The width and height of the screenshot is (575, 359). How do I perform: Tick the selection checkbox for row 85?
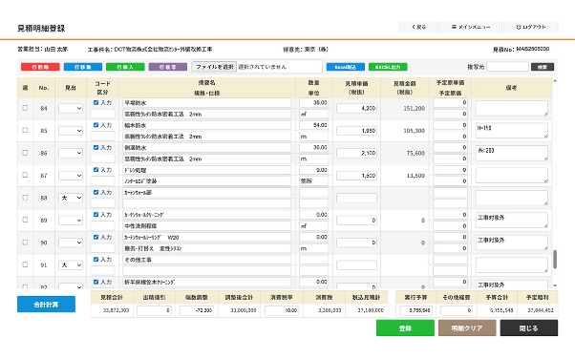[x=25, y=130]
